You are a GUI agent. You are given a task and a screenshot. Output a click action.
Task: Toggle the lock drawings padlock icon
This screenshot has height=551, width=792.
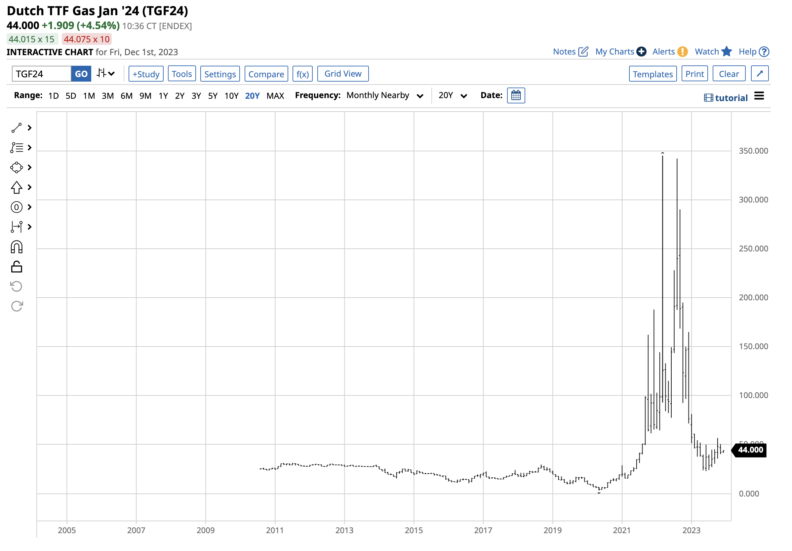pos(17,267)
